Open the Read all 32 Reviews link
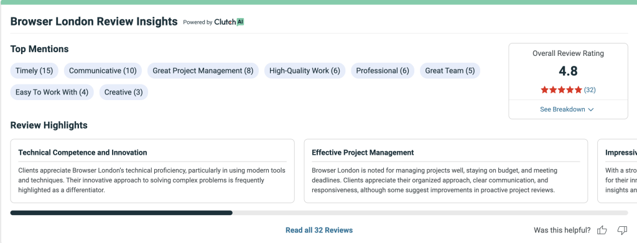 pyautogui.click(x=319, y=230)
